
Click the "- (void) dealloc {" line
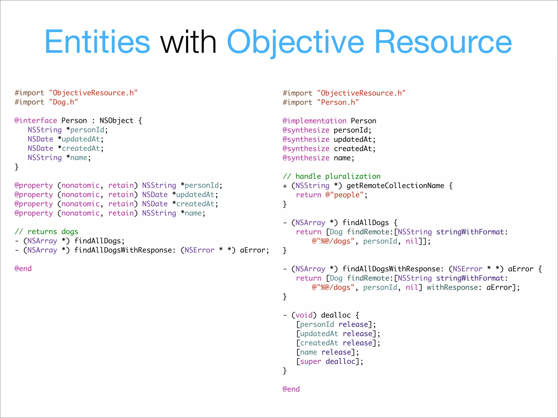point(321,315)
